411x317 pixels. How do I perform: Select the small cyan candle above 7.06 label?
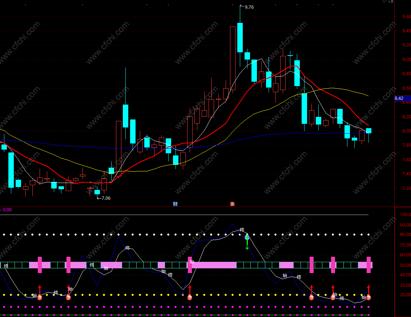97,192
